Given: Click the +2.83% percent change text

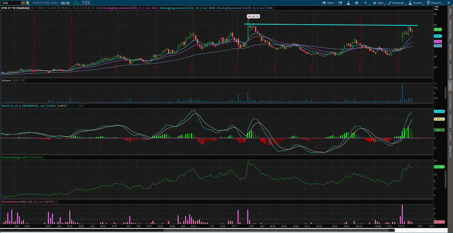Looking at the screenshot, I should [x=76, y=4].
